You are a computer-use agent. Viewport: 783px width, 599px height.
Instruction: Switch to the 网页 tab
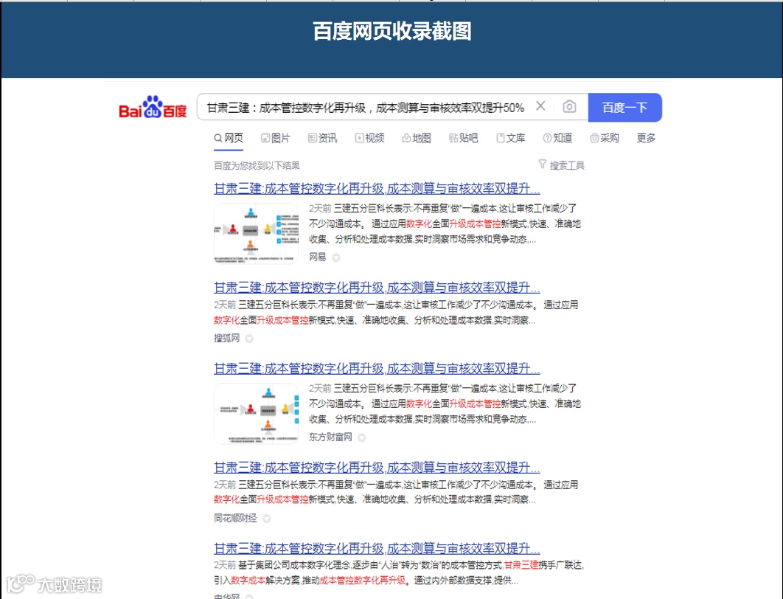229,138
